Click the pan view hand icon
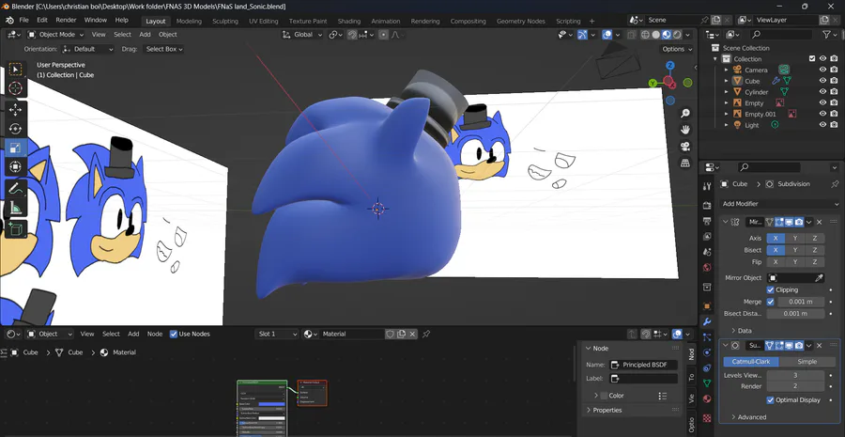Screen dimensions: 845x437 coord(685,130)
